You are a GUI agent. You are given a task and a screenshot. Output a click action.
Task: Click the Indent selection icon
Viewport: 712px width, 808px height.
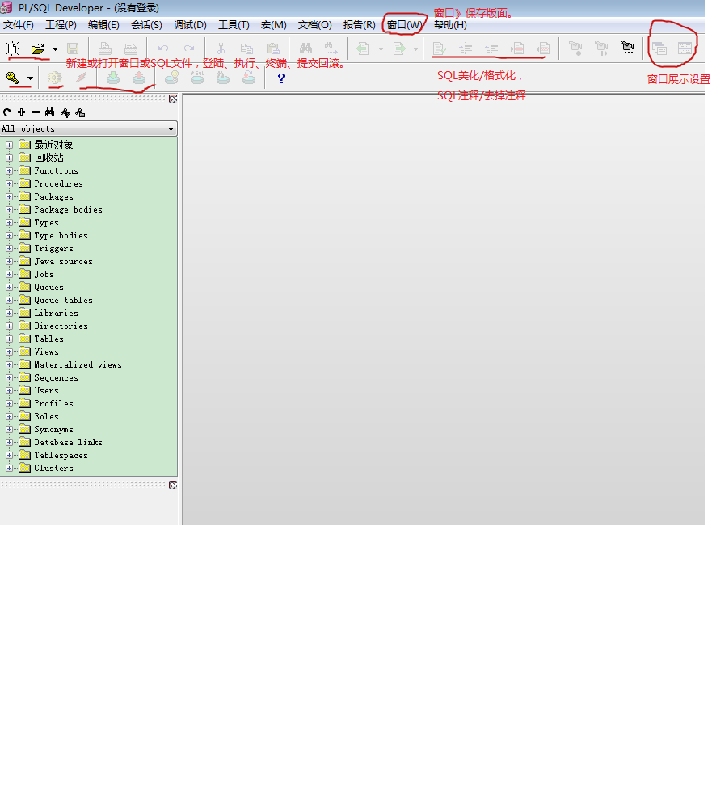click(466, 49)
